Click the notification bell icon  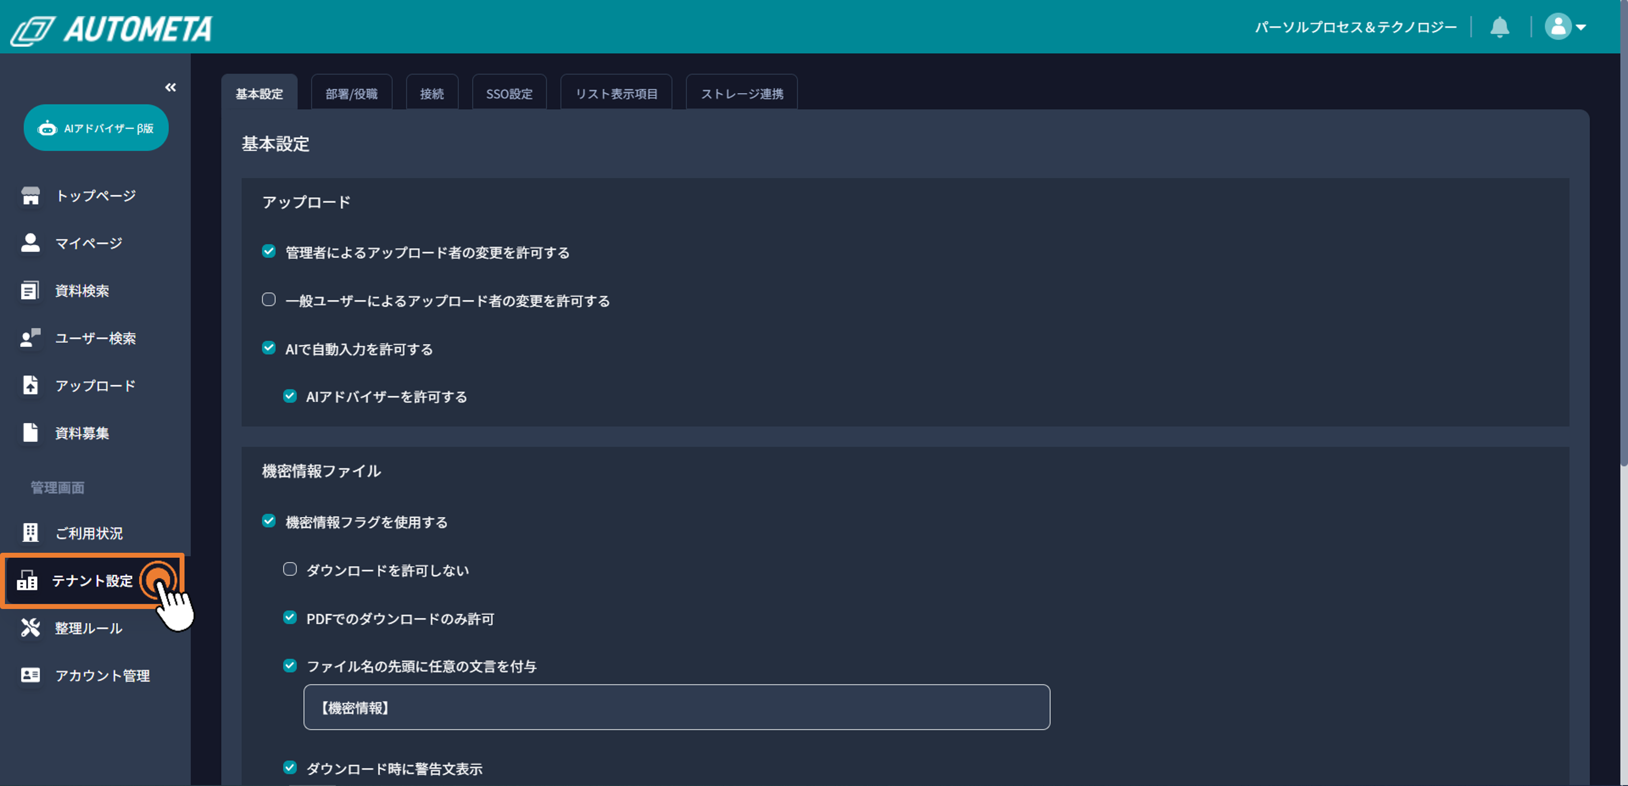1499,27
